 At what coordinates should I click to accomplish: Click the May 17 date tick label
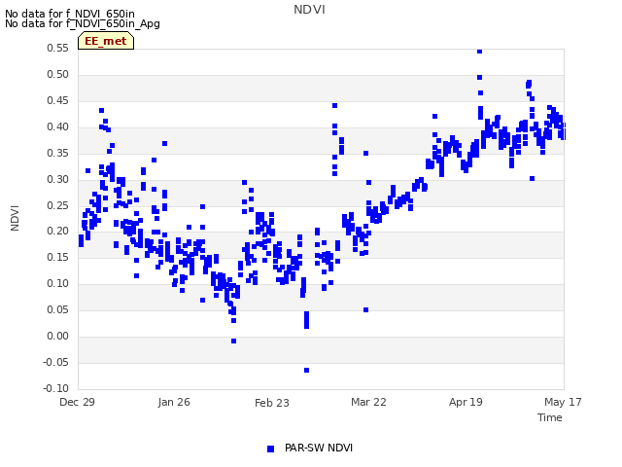pos(563,402)
